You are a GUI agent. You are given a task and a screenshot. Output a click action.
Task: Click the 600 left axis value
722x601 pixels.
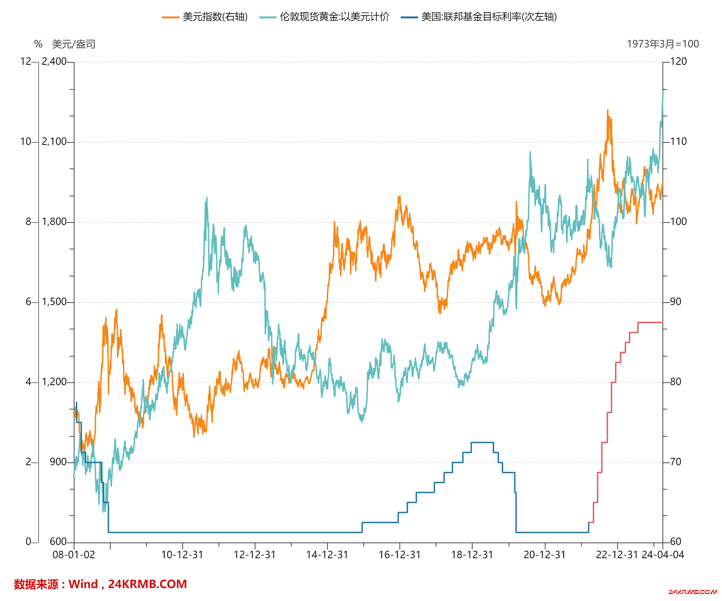[58, 542]
